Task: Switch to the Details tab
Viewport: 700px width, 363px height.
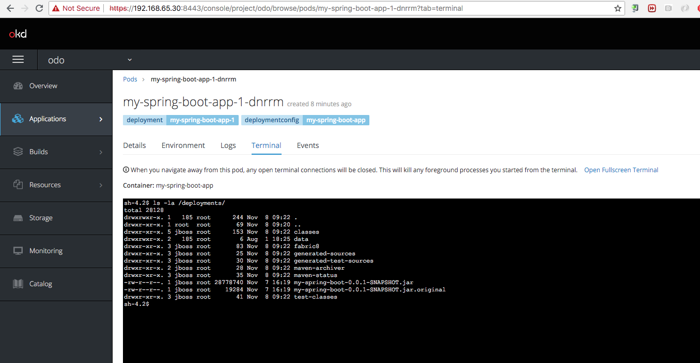Action: pyautogui.click(x=134, y=145)
